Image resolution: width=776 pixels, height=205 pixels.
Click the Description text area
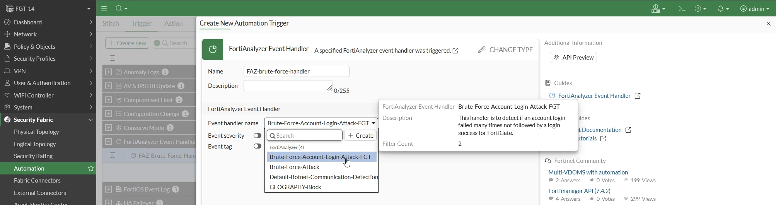pos(288,86)
